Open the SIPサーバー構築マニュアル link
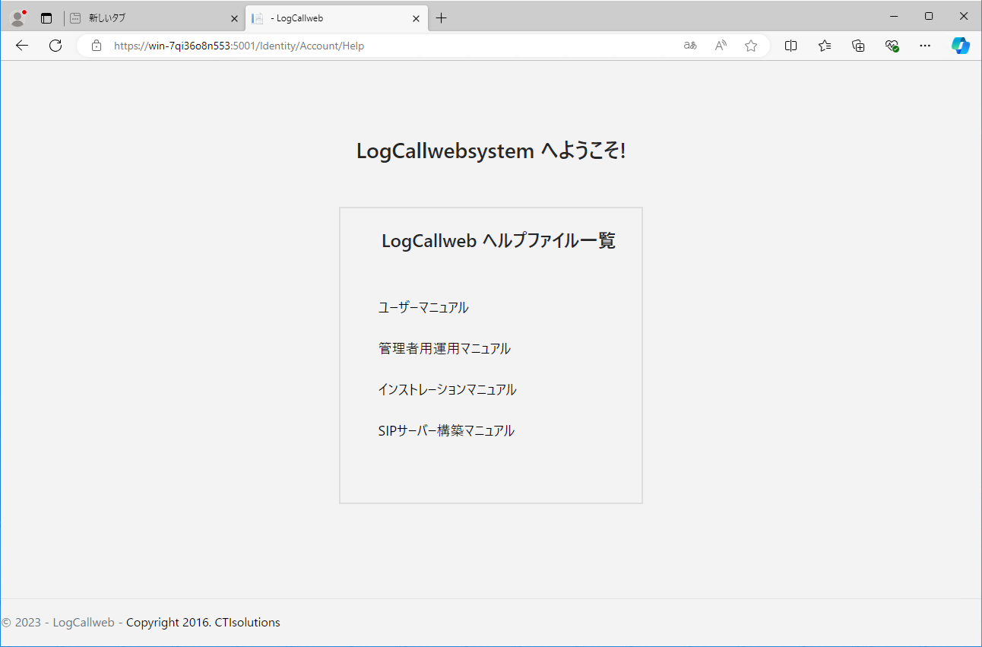 (446, 431)
